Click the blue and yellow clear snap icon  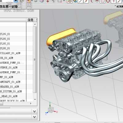[75, 1]
